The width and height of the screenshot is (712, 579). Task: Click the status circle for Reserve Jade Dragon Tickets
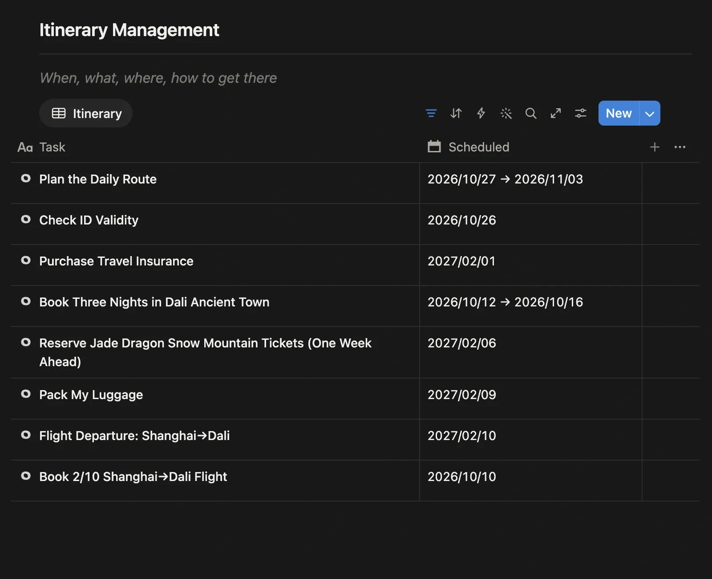[x=26, y=343]
